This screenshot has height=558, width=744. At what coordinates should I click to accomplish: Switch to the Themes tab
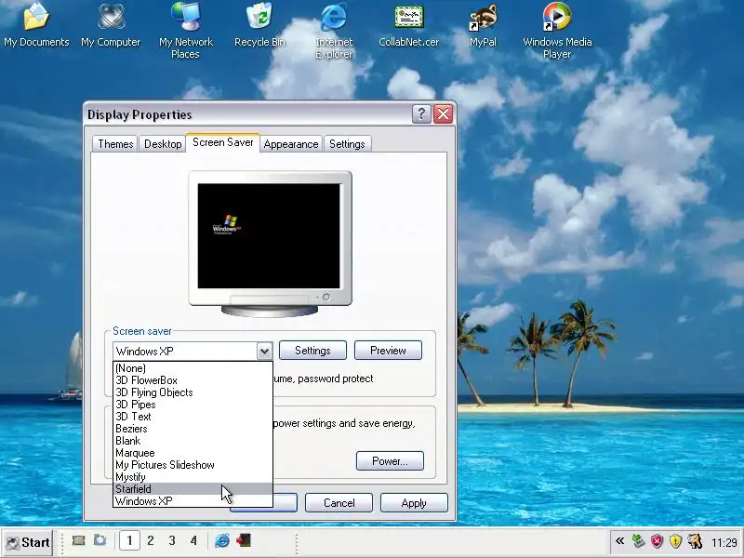coord(115,144)
